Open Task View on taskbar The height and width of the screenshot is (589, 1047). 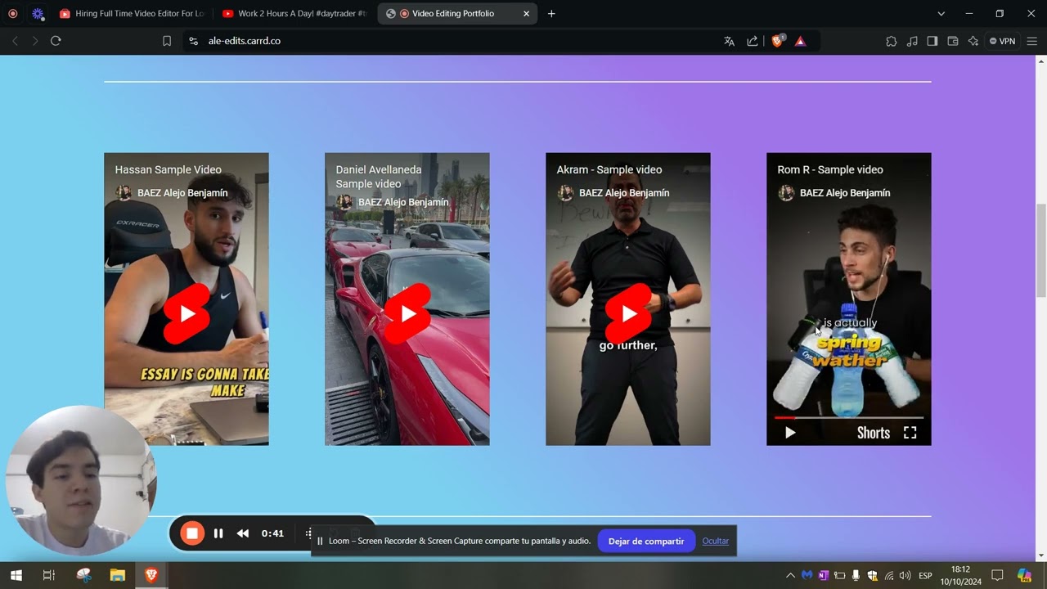48,575
